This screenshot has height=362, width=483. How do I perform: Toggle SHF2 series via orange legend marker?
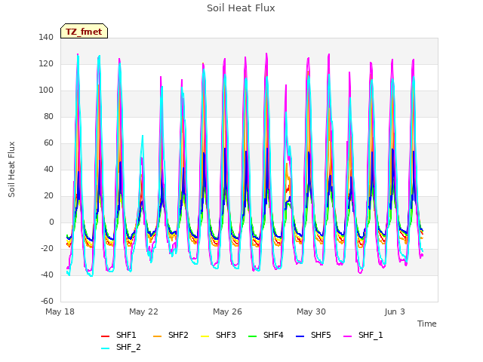click(158, 336)
